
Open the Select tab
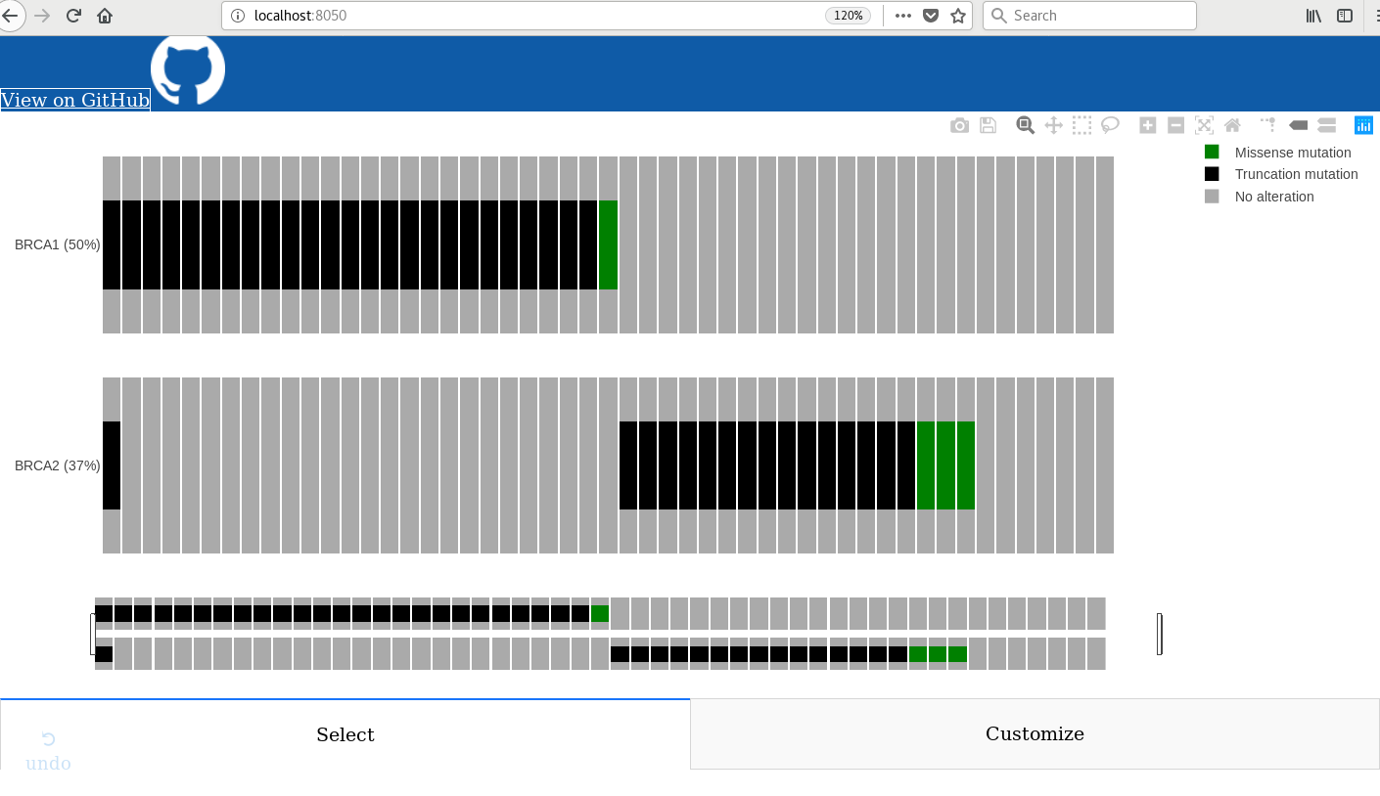(x=345, y=733)
